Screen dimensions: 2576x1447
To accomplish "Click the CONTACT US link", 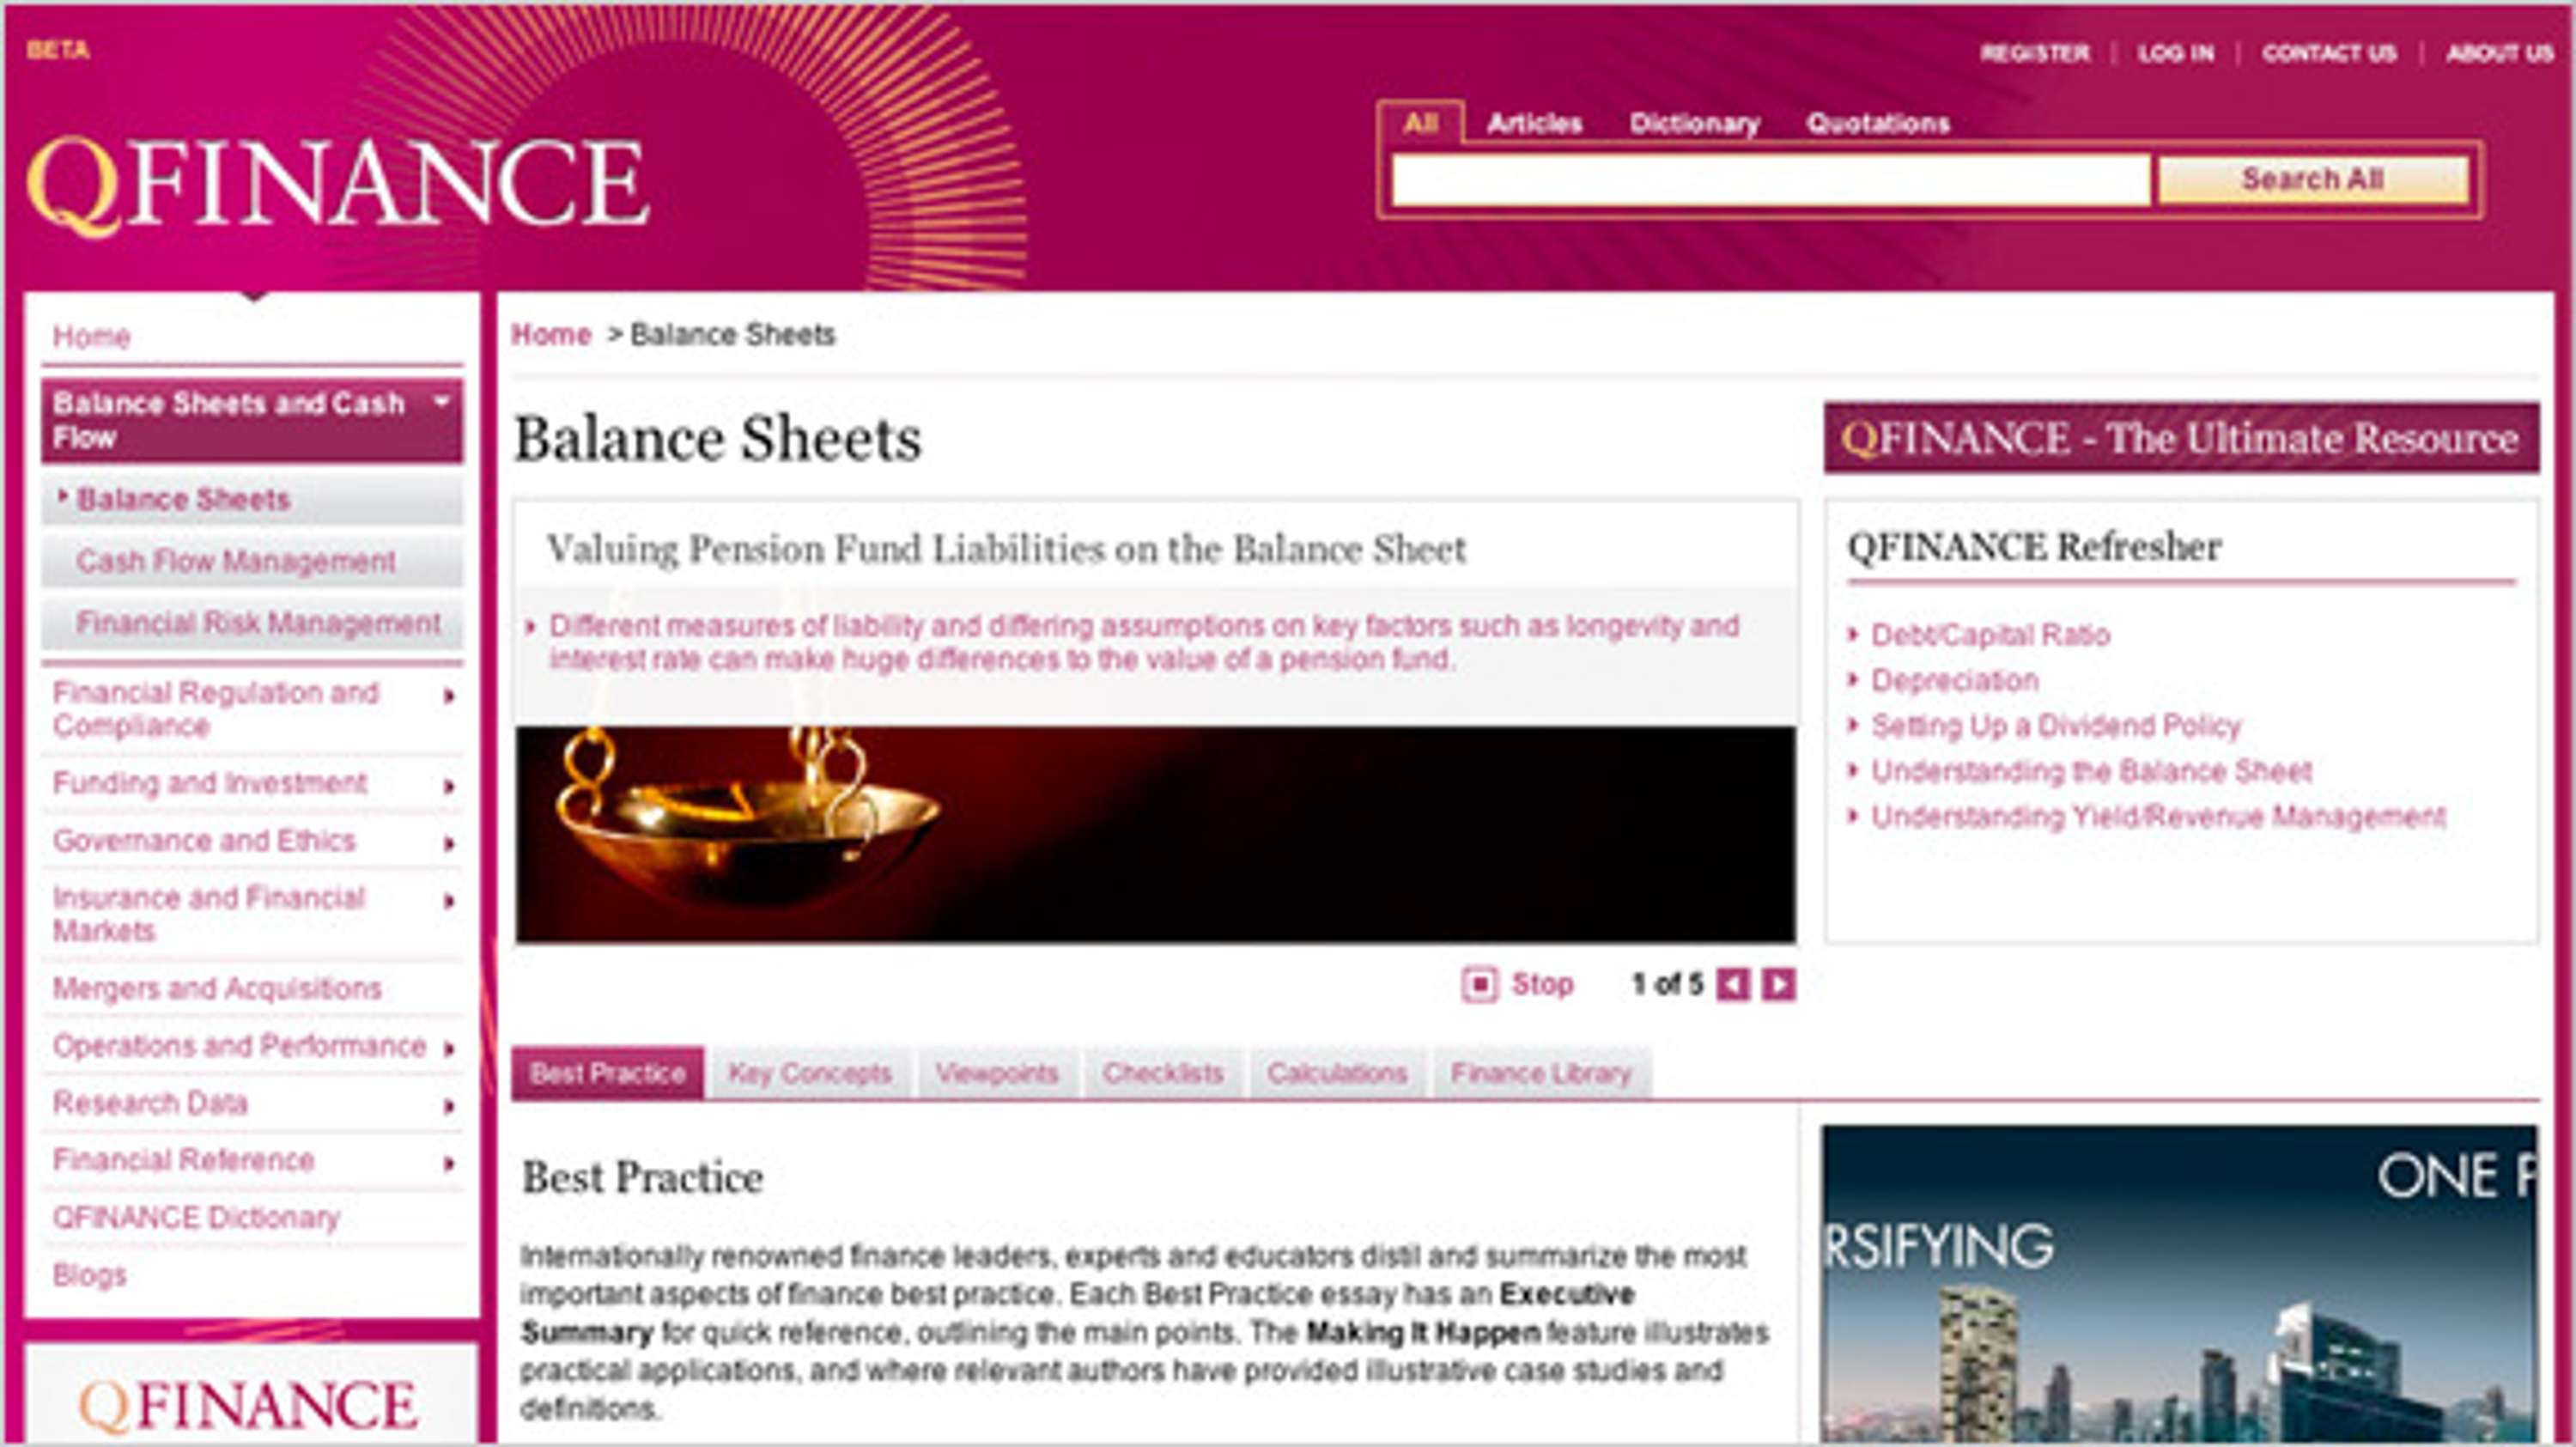I will [x=2330, y=53].
